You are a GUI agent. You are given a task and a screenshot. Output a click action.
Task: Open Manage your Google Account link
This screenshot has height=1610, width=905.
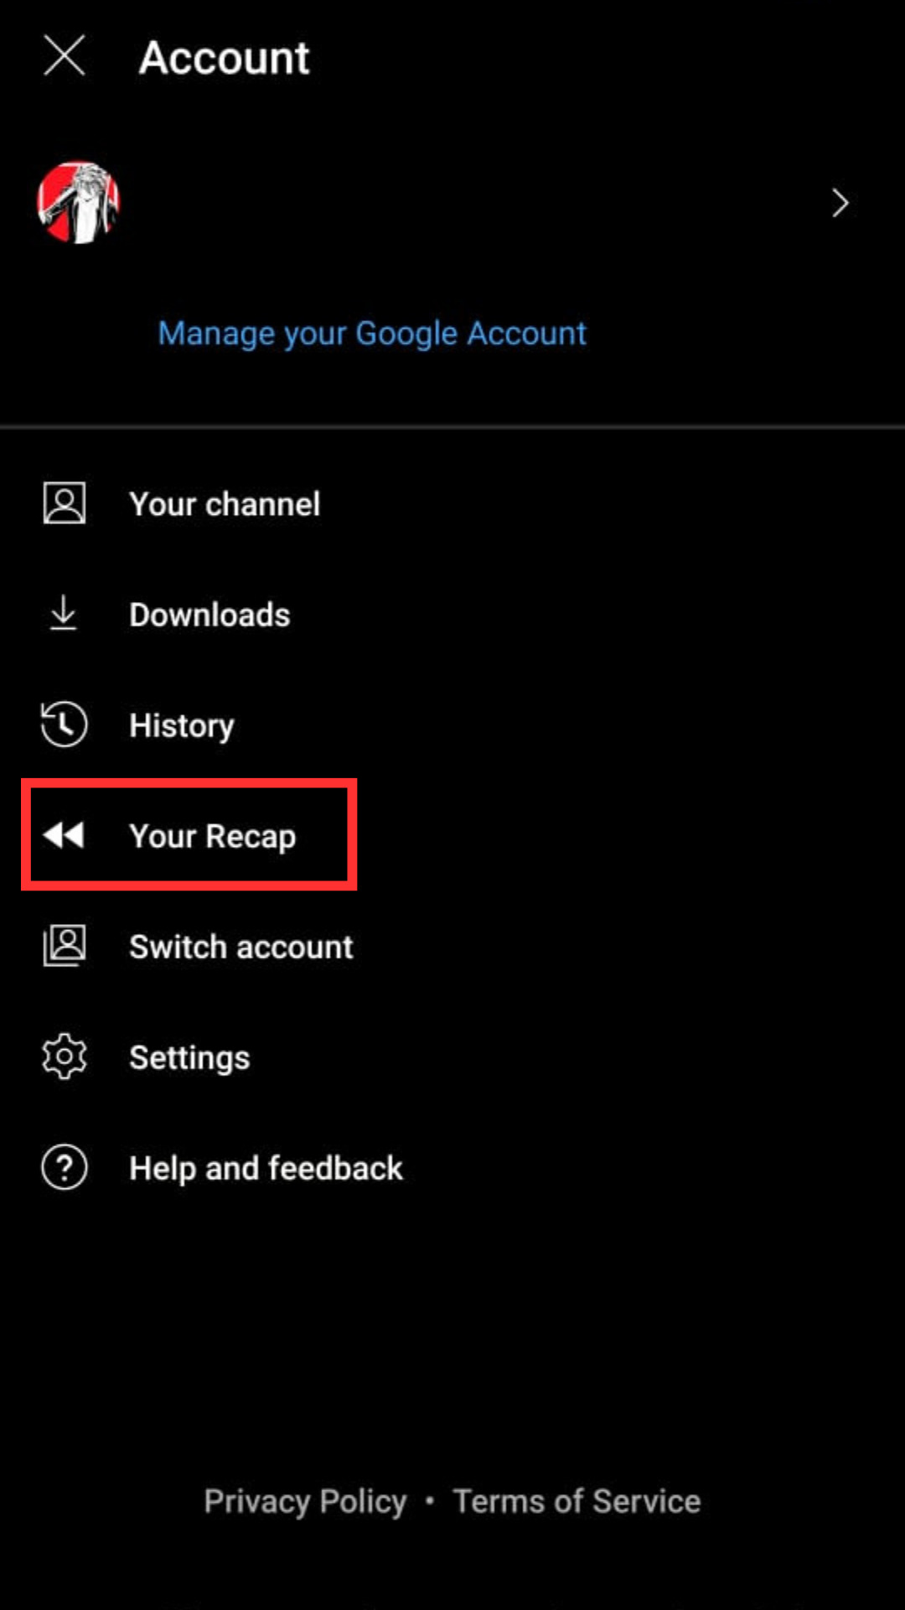(372, 334)
